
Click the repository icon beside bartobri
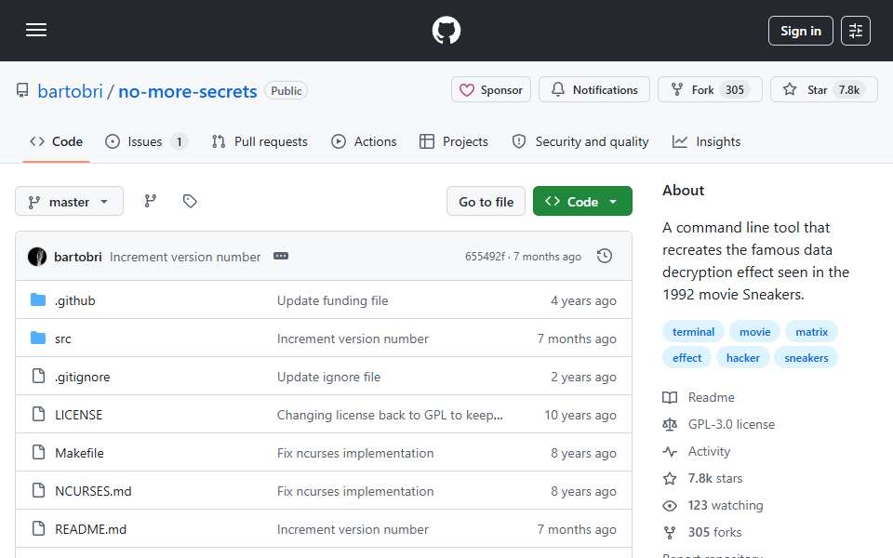tap(22, 90)
